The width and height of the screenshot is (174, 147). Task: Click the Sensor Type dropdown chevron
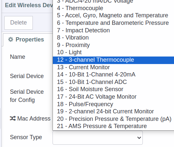click(x=139, y=138)
